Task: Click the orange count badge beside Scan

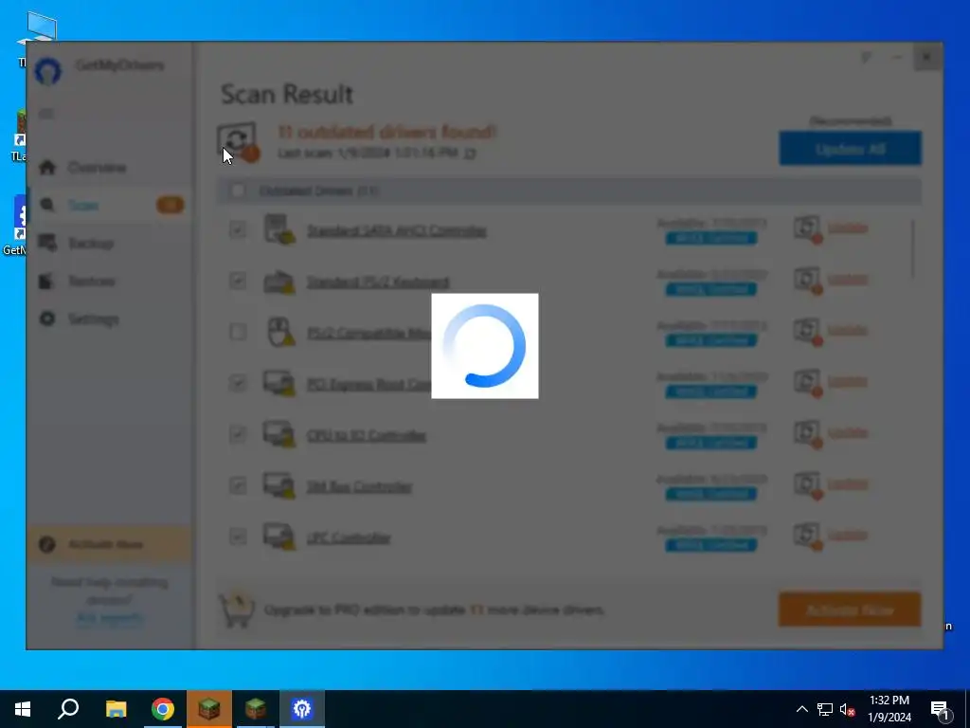Action: pos(170,205)
